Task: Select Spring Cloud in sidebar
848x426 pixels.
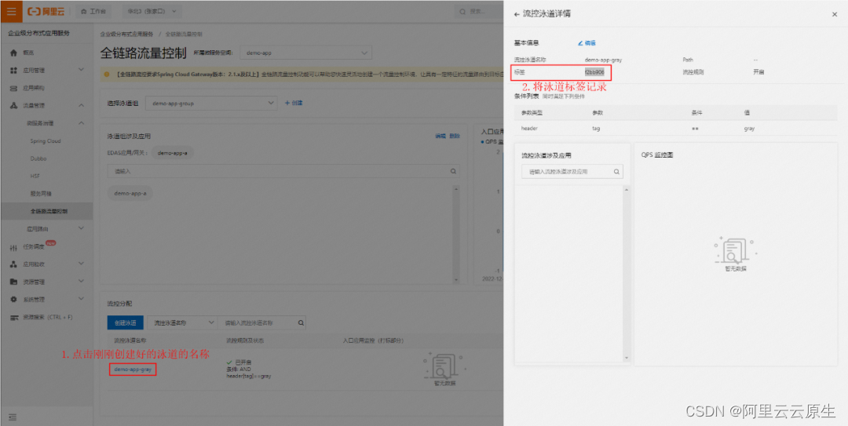Action: click(46, 141)
